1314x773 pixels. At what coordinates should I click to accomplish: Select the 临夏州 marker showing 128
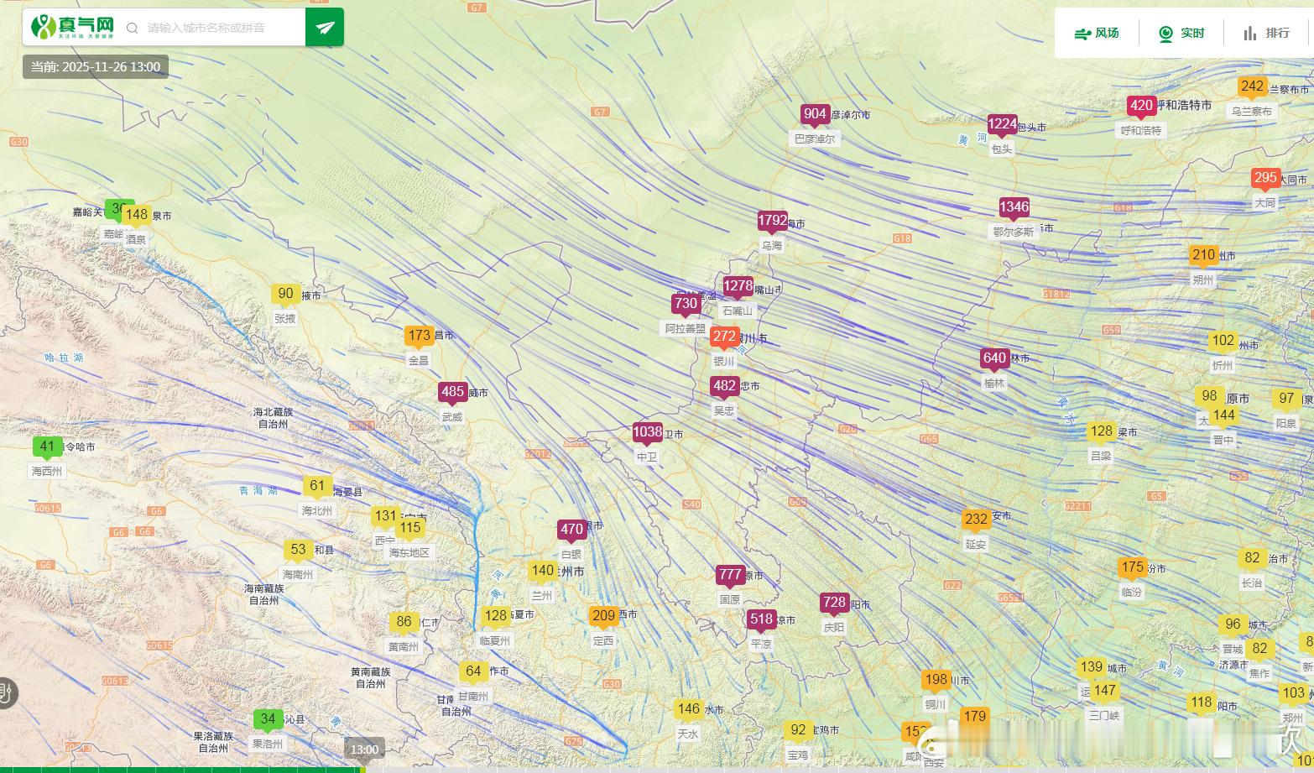click(496, 616)
